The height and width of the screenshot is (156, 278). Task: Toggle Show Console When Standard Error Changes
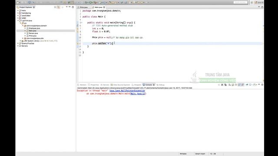click(x=243, y=85)
